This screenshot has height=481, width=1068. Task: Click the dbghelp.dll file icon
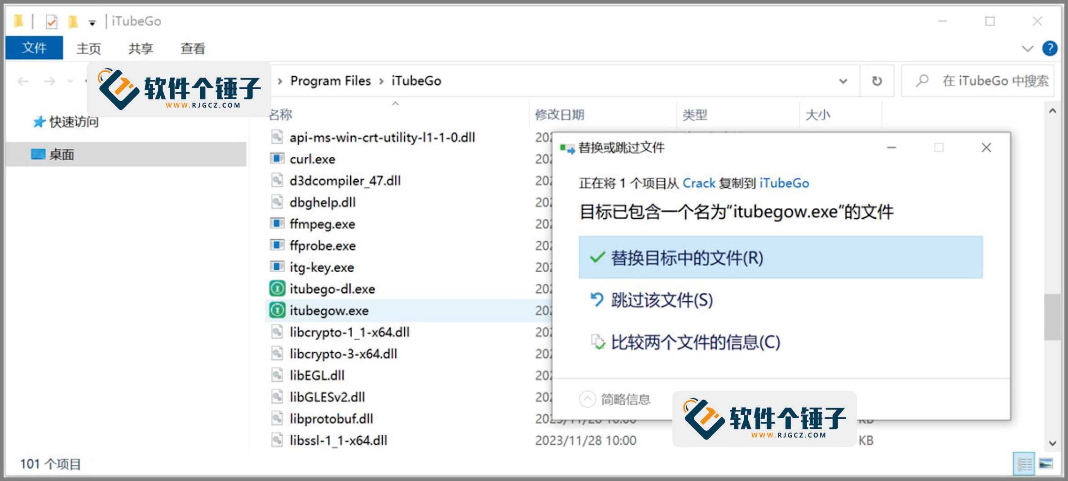pos(277,202)
